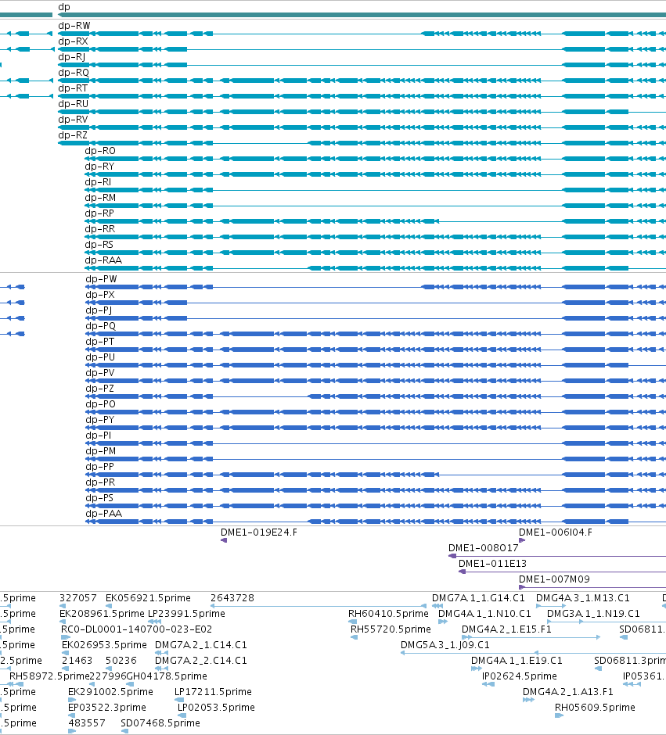This screenshot has height=735, width=666.
Task: Click EST label LP23991.5prime
Action: coord(187,613)
